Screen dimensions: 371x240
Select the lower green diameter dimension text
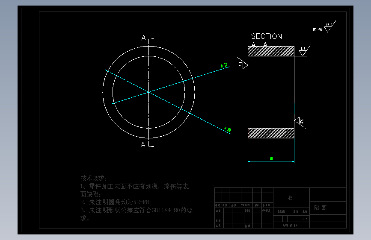[228, 129]
